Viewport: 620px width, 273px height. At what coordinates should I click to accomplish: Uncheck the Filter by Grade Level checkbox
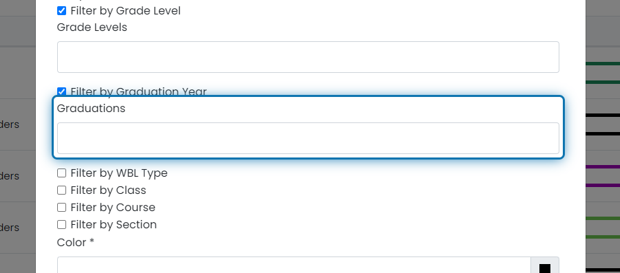[62, 11]
